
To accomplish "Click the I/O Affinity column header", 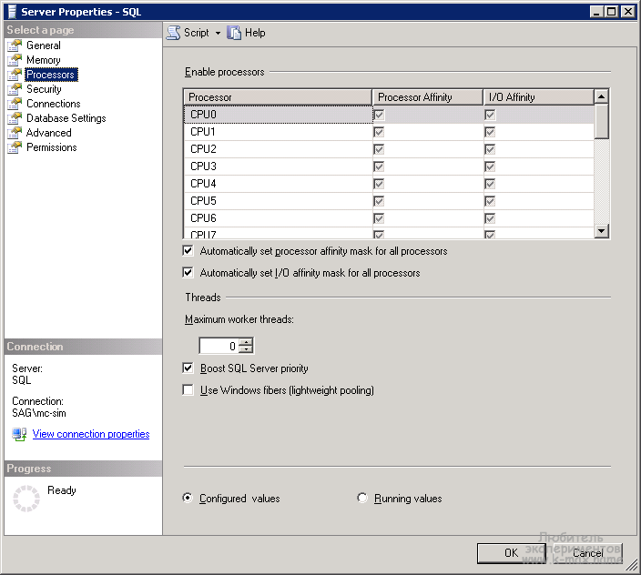I will [539, 97].
